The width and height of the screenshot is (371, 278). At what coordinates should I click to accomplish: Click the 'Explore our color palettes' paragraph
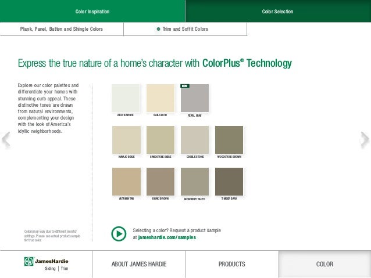pos(48,108)
